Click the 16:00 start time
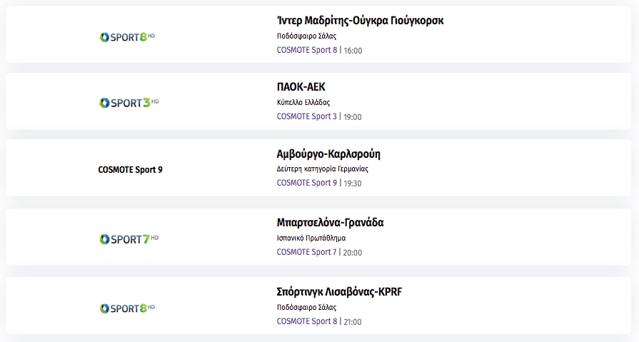639x342 pixels. pyautogui.click(x=353, y=51)
